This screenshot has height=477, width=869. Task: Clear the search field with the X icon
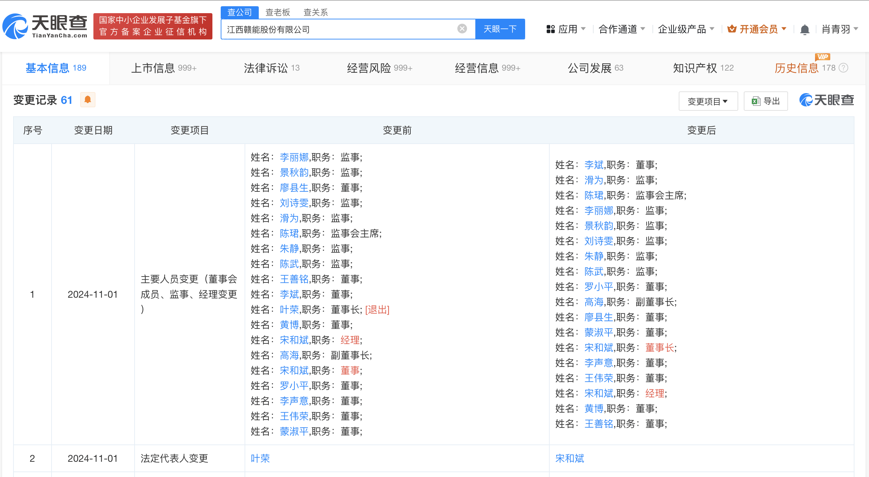pyautogui.click(x=462, y=29)
